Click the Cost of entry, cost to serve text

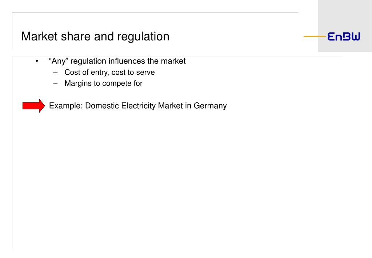pos(109,72)
